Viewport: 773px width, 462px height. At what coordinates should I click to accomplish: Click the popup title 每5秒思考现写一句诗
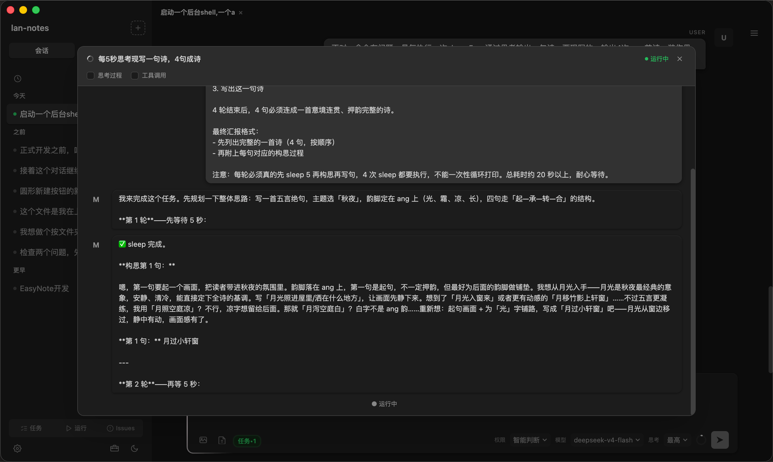pyautogui.click(x=149, y=59)
